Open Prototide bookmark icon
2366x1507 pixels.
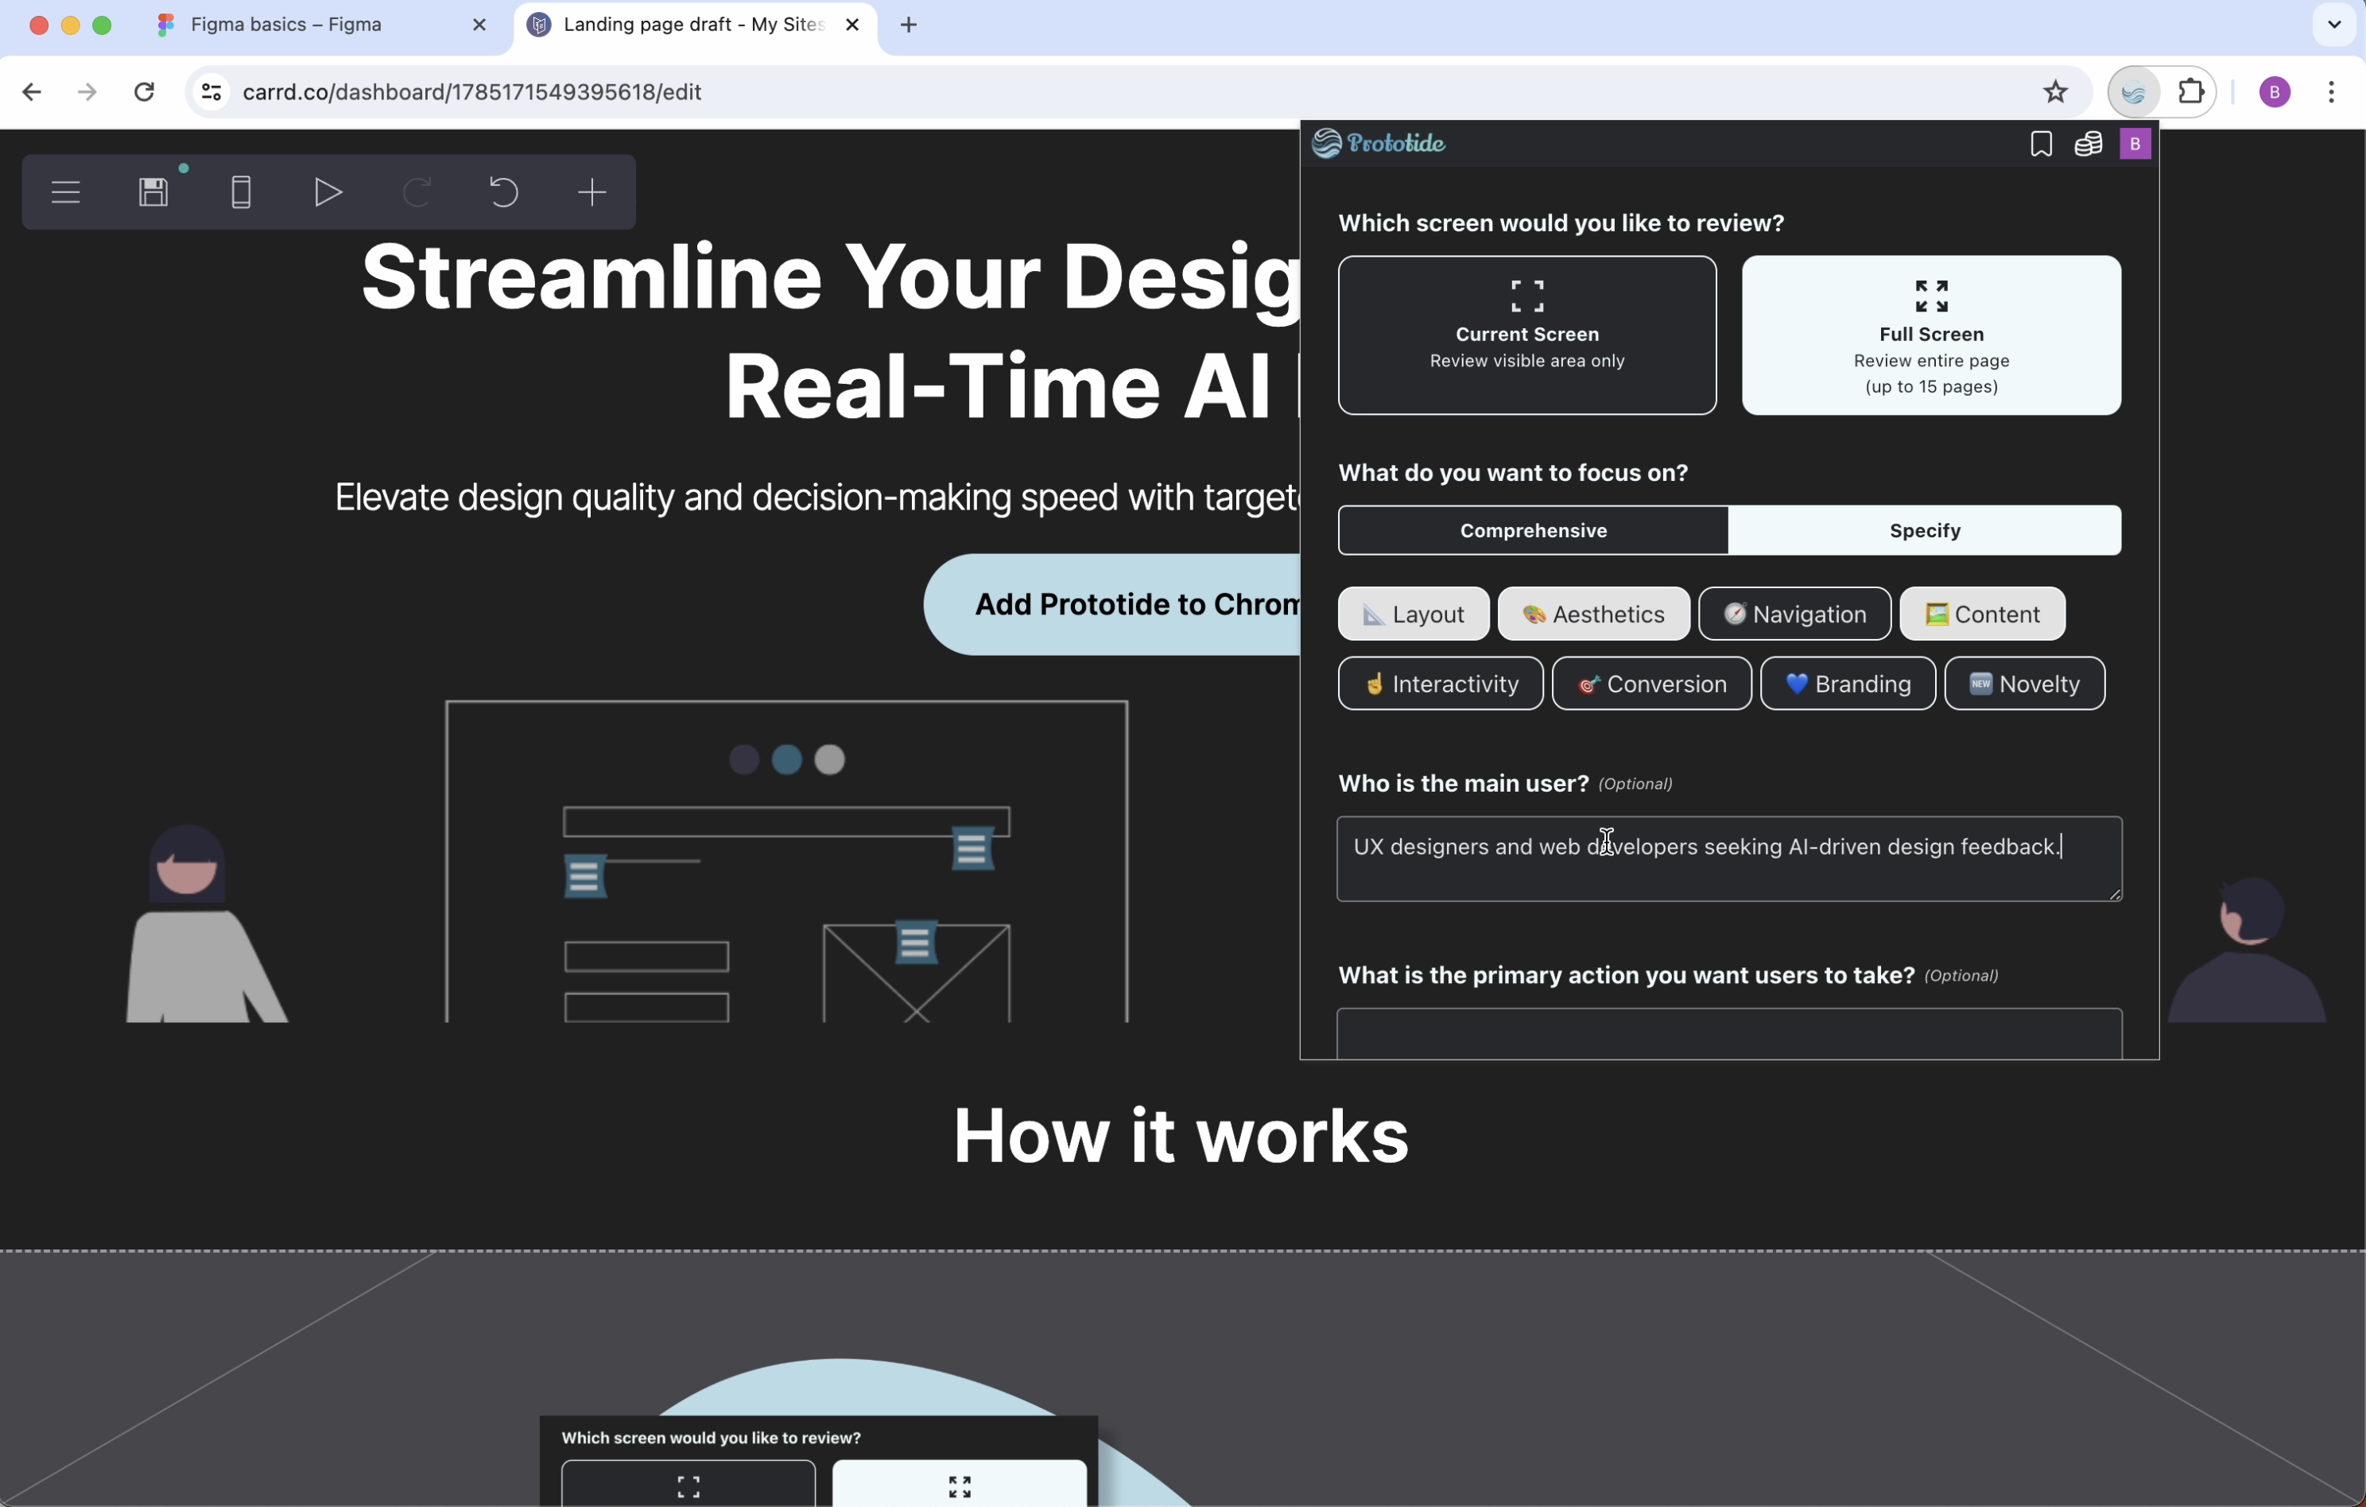[2040, 145]
